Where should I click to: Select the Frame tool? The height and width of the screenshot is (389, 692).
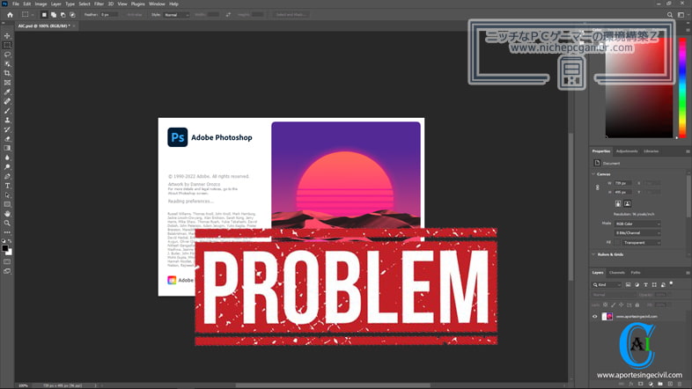pyautogui.click(x=7, y=83)
